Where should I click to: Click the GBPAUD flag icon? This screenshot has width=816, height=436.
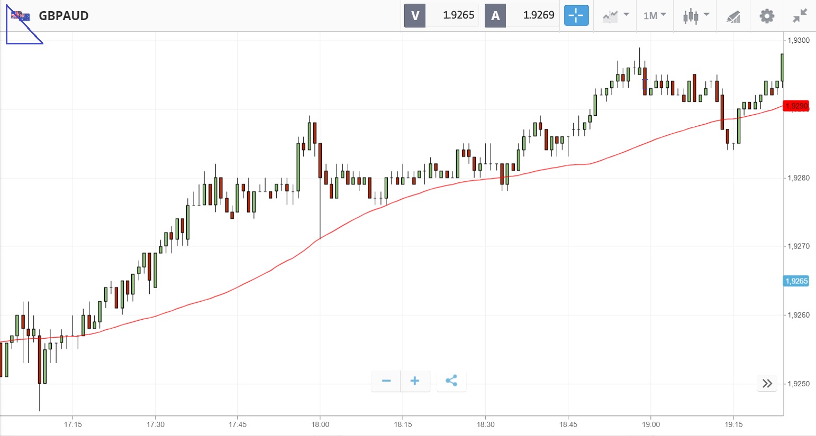21,16
